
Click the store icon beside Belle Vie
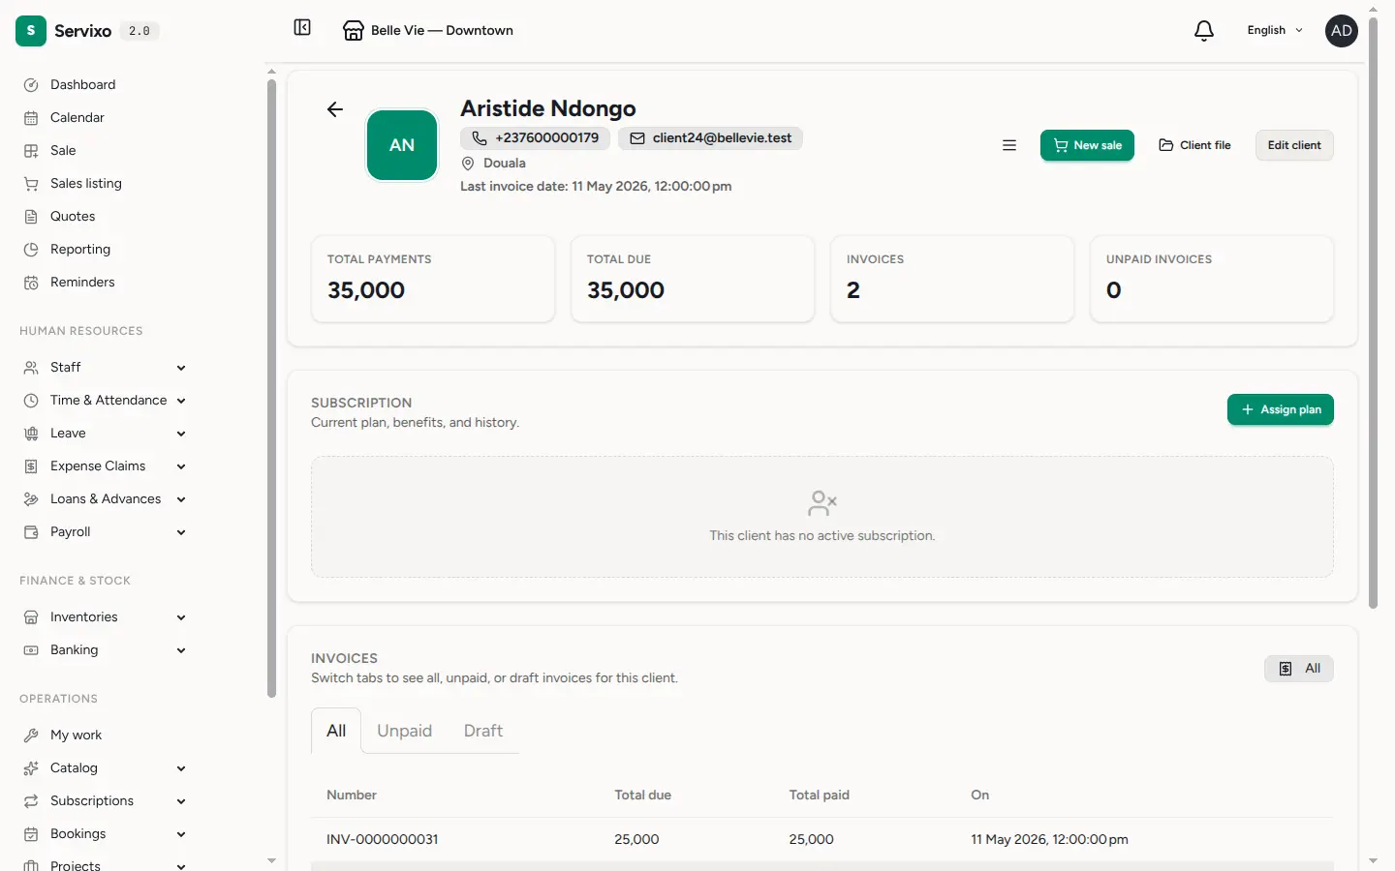tap(354, 31)
